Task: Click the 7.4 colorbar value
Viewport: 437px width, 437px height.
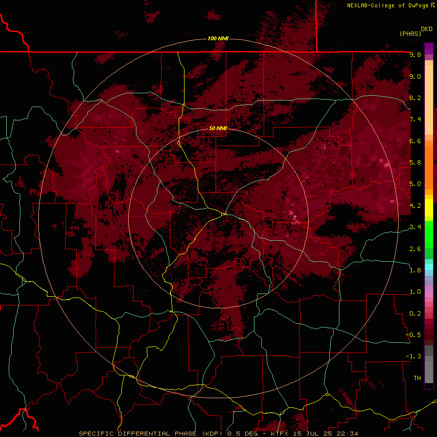Action: pos(415,119)
